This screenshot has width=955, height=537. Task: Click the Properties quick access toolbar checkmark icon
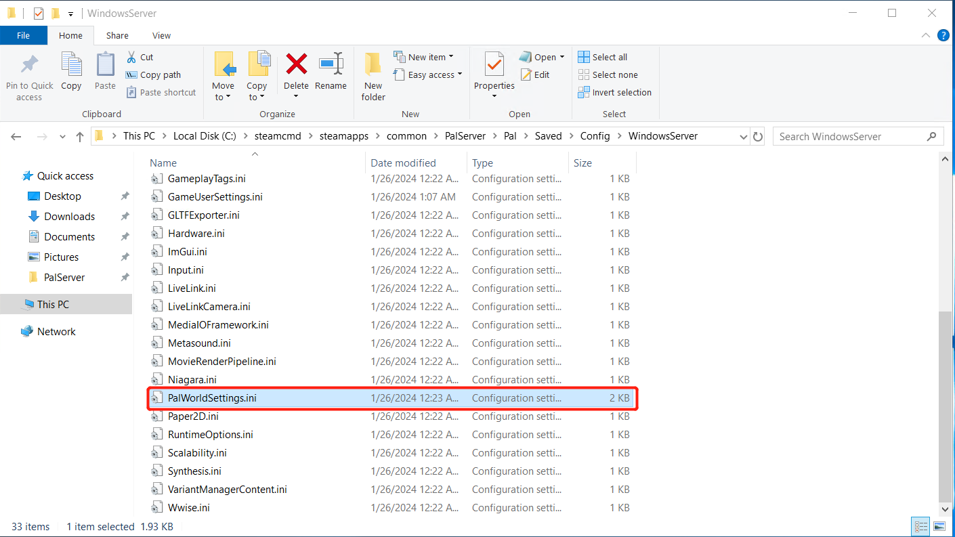(x=39, y=13)
